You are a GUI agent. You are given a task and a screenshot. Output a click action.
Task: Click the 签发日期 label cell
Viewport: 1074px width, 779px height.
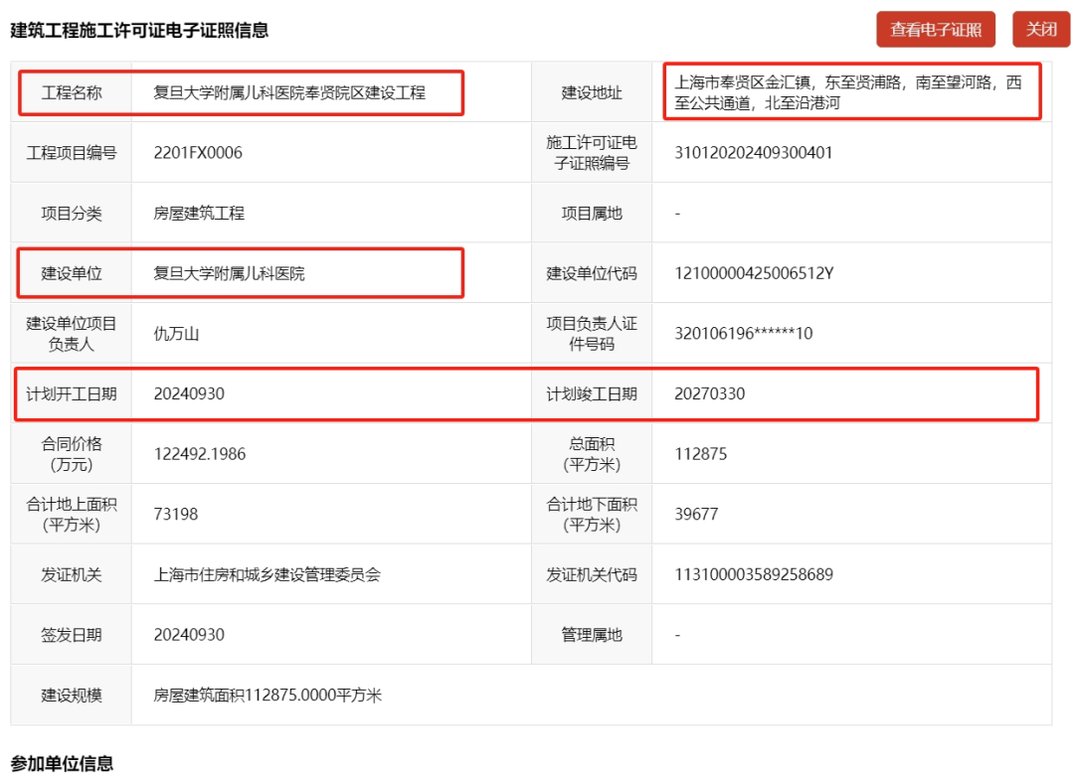[72, 635]
